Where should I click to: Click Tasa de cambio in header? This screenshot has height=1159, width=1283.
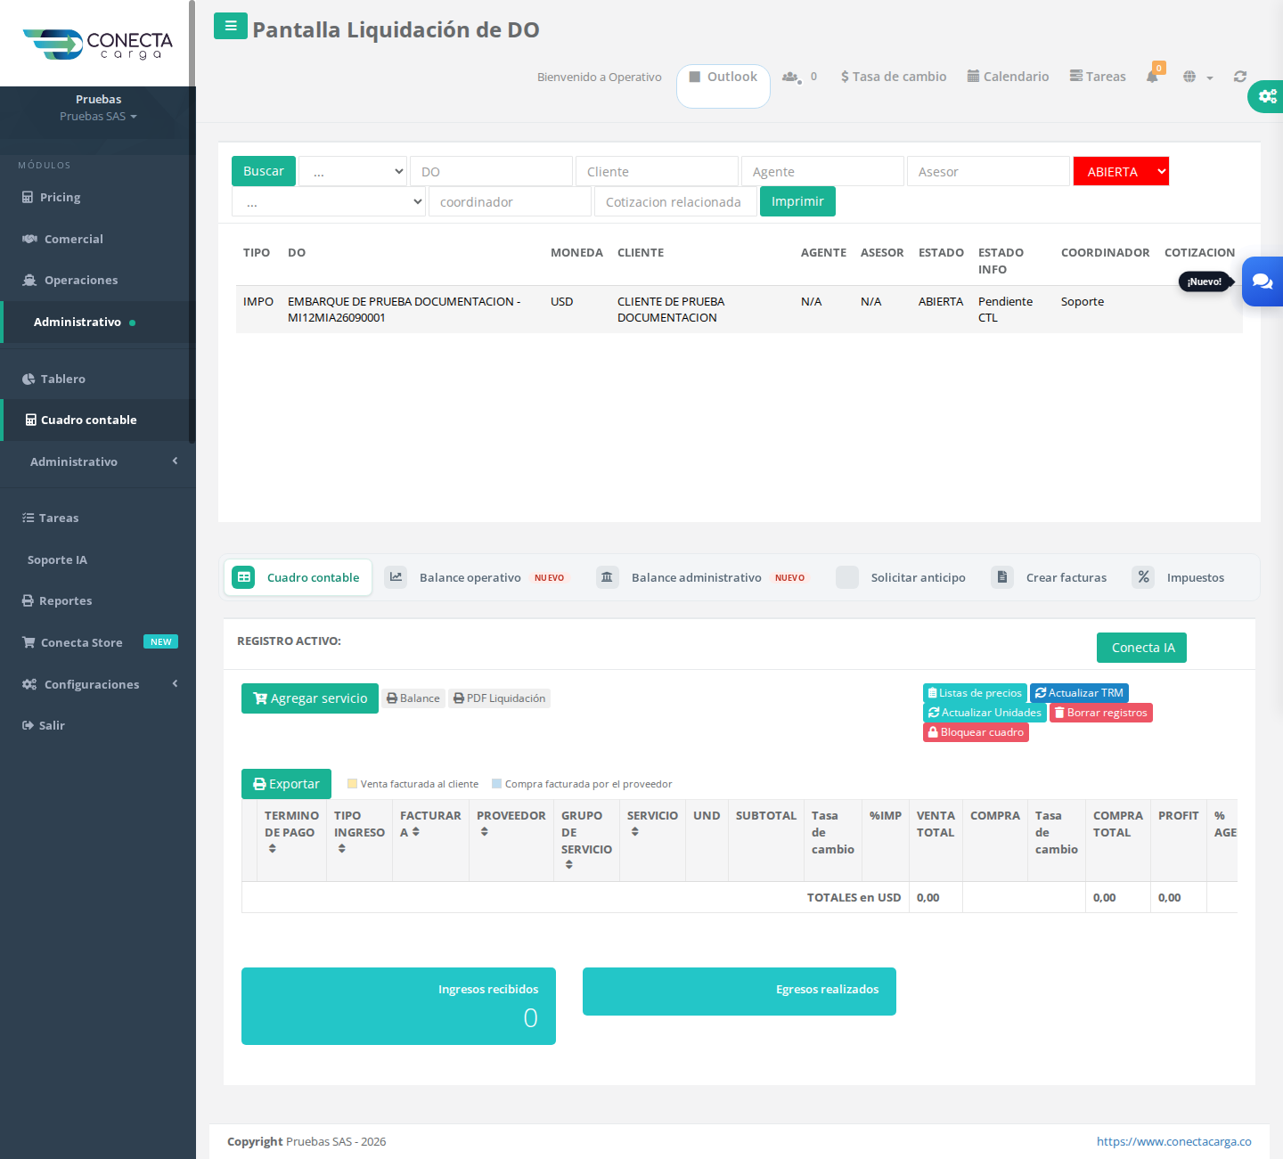(x=894, y=77)
